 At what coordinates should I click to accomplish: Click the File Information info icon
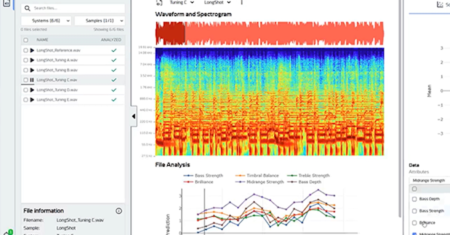[x=118, y=211]
